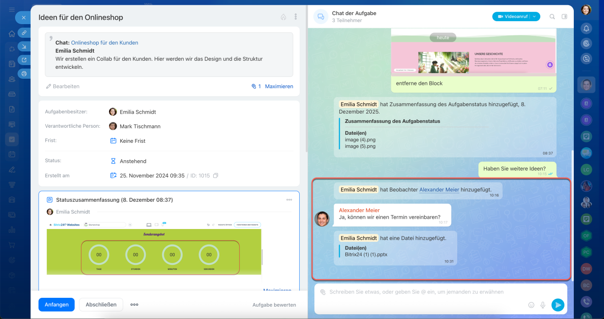Open the Statuszusammenfassung three-dot options
This screenshot has width=604, height=319.
(x=289, y=200)
